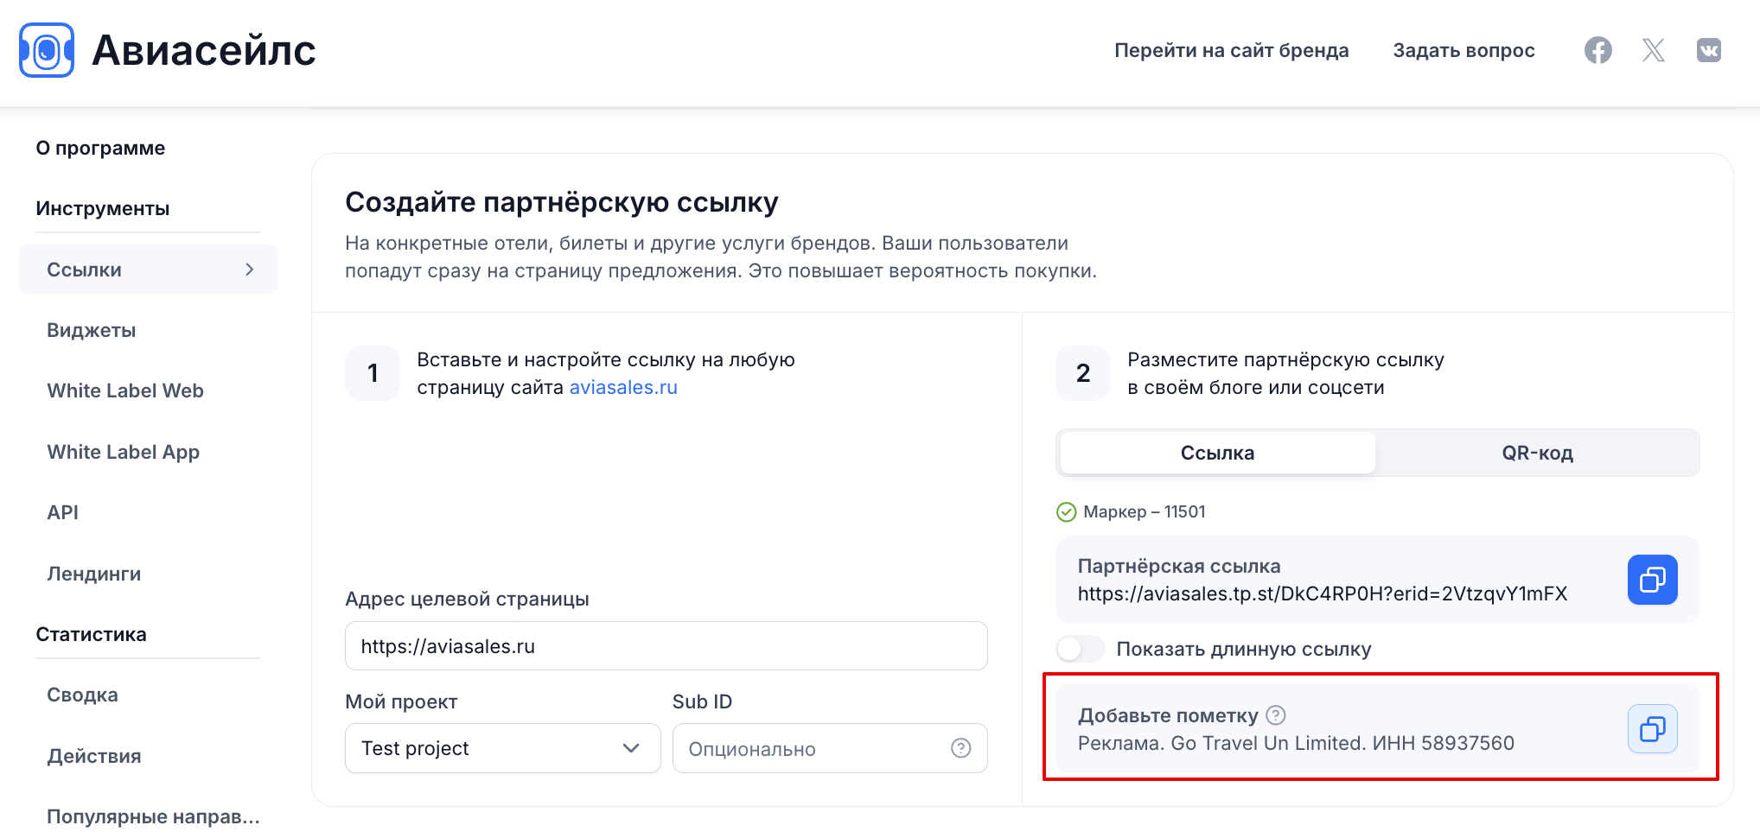Select the partner link URL text
This screenshot has width=1760, height=838.
click(x=1322, y=594)
